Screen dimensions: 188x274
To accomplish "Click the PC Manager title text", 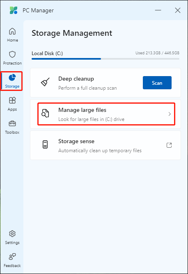I will tap(38, 10).
